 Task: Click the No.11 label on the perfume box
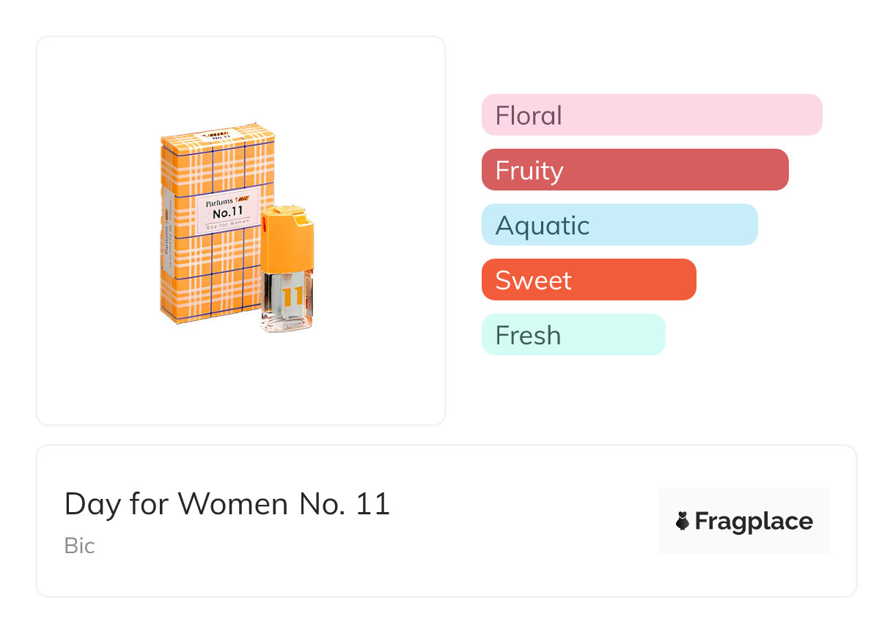[227, 213]
